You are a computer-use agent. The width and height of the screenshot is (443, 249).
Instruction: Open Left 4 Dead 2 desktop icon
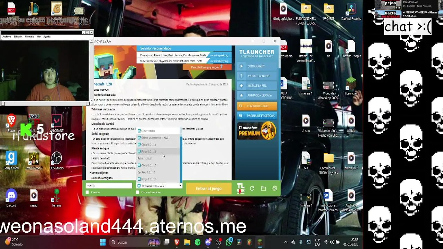(x=34, y=160)
